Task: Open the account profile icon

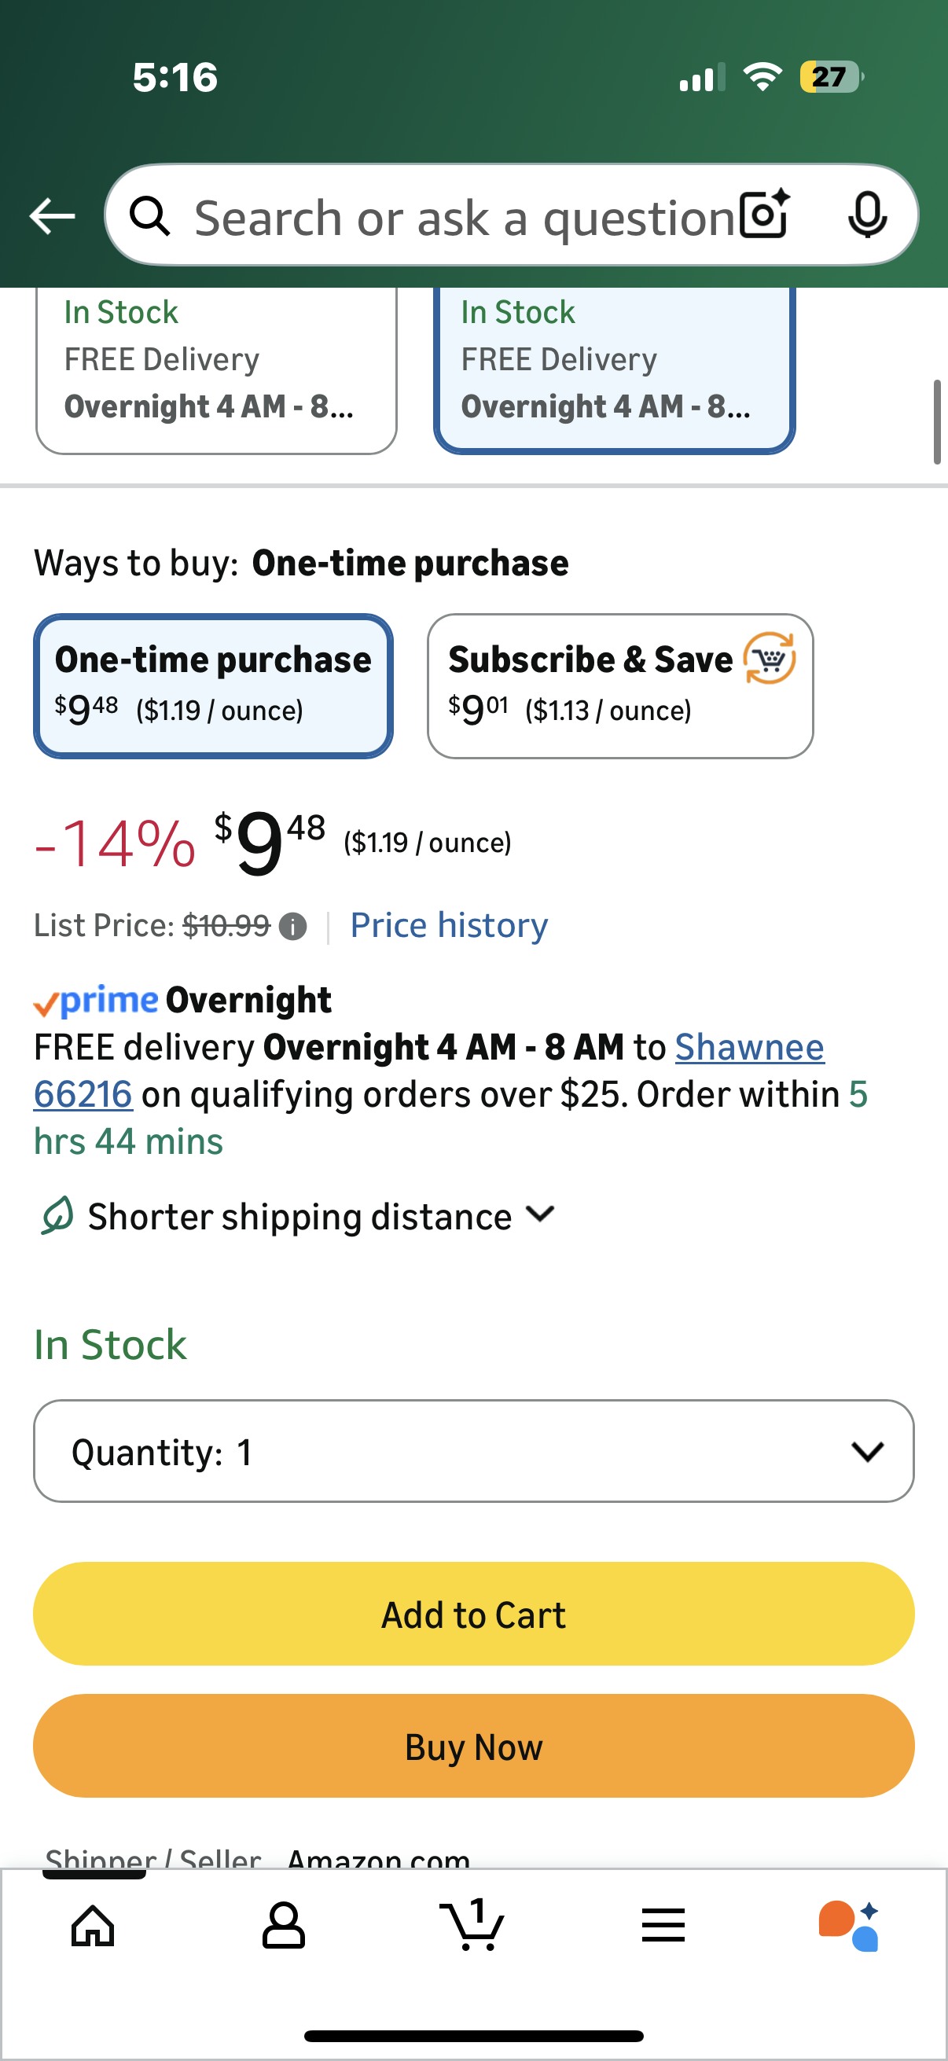Action: click(283, 1925)
